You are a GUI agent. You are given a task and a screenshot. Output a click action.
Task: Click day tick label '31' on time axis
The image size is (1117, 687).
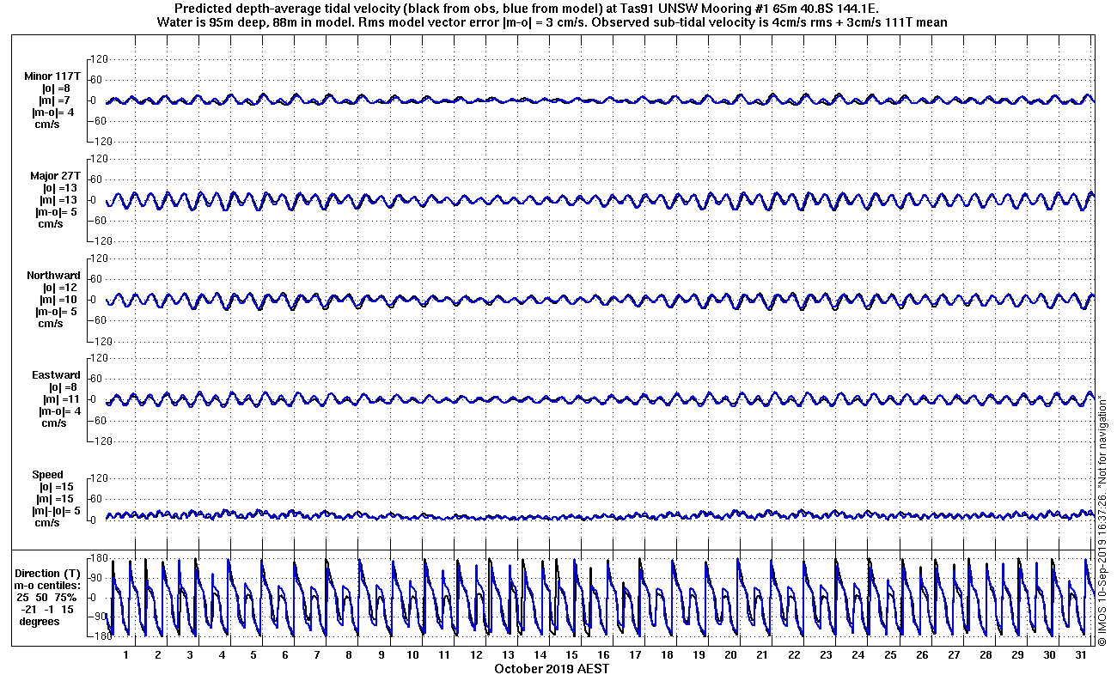[x=1081, y=654]
